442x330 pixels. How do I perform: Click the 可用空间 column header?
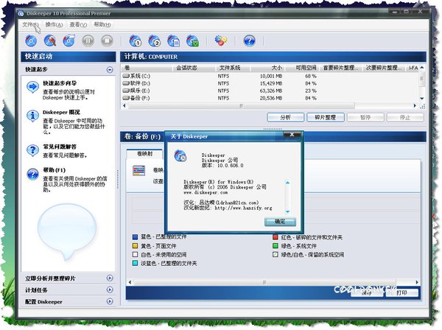pyautogui.click(x=303, y=68)
